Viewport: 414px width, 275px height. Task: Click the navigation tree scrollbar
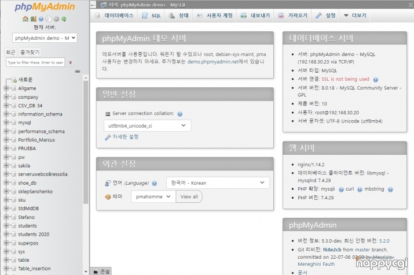86,142
